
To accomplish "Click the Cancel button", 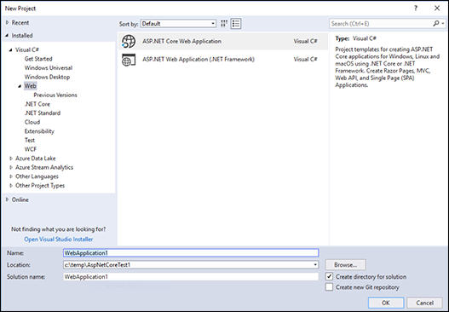I will tap(424, 303).
